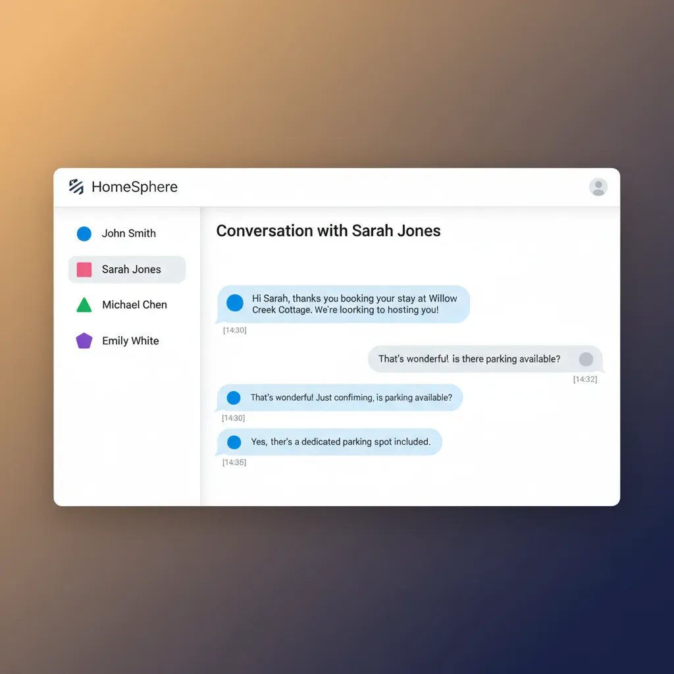Screen dimensions: 674x674
Task: Open the Michael Chen conversation name
Action: click(134, 305)
